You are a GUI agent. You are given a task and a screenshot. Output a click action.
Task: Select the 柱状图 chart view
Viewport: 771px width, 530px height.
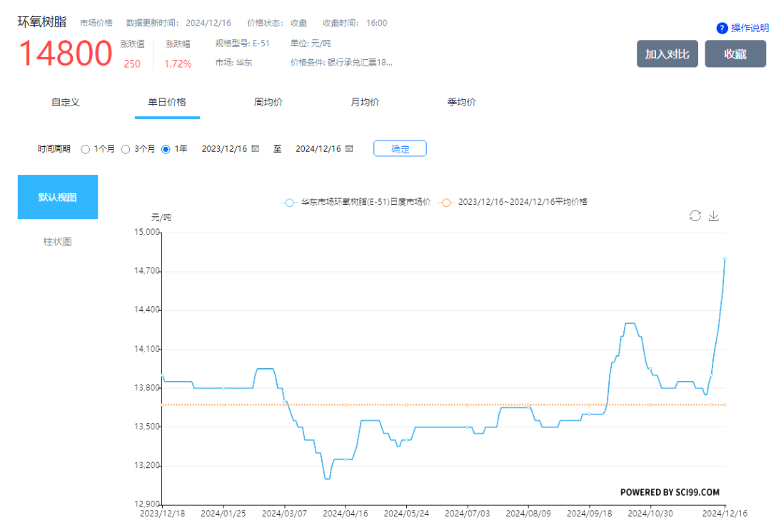[x=58, y=242]
